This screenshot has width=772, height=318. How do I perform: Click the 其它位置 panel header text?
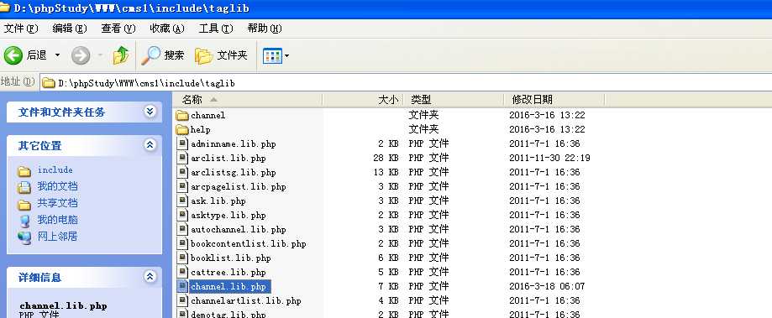coord(39,145)
